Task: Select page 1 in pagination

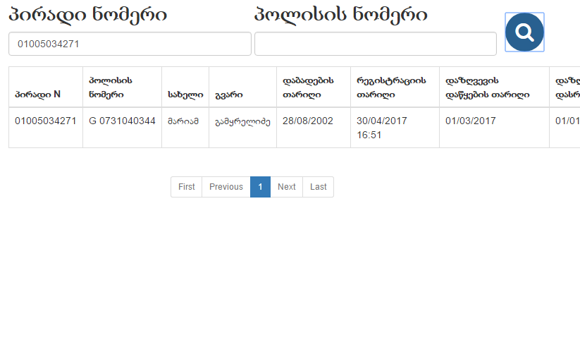Action: pos(260,187)
